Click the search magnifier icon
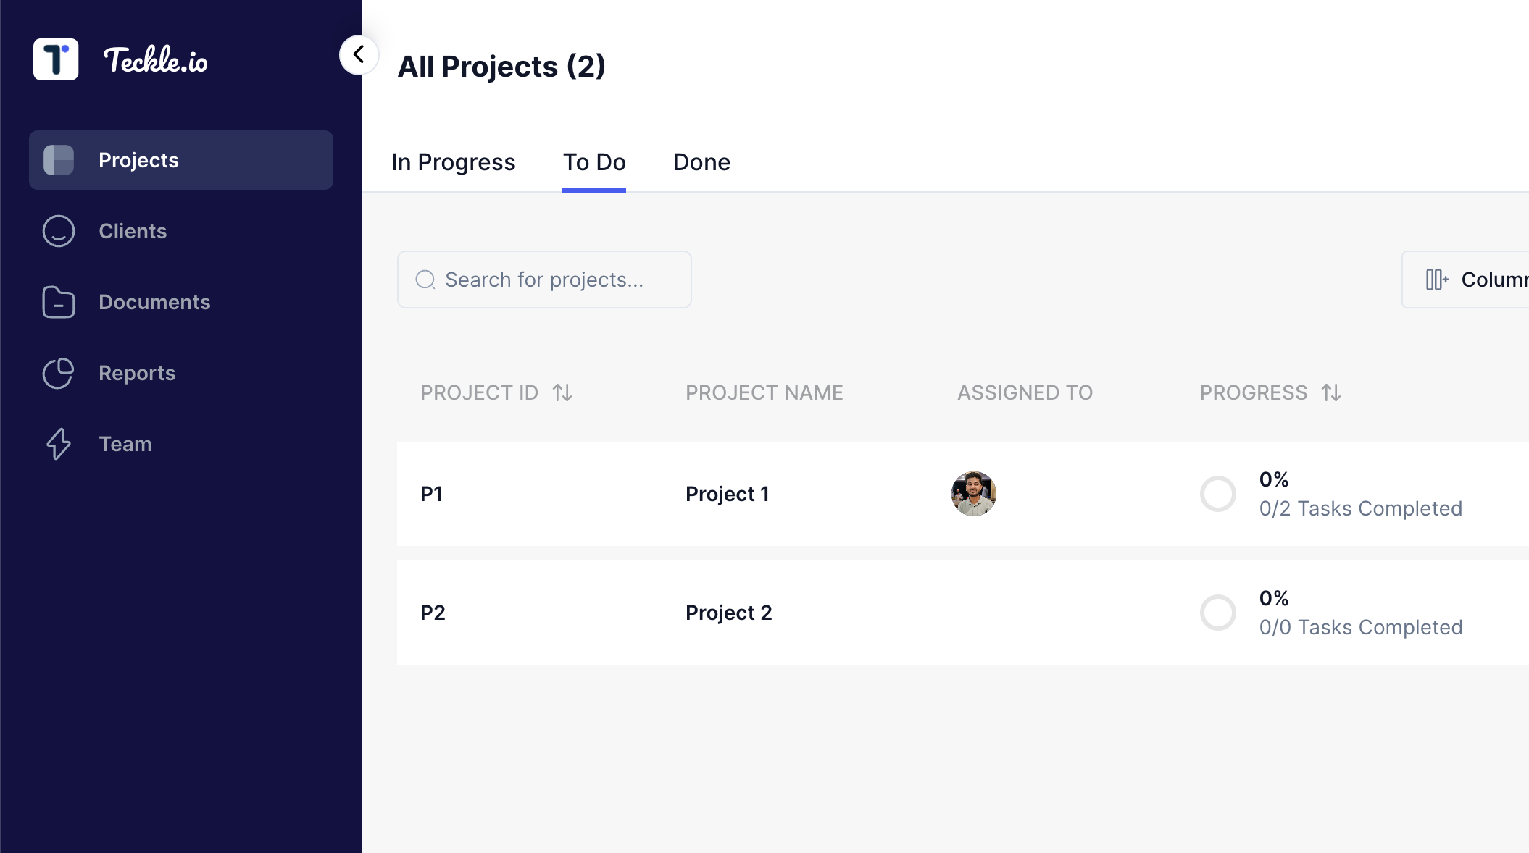The image size is (1529, 853). click(x=425, y=280)
